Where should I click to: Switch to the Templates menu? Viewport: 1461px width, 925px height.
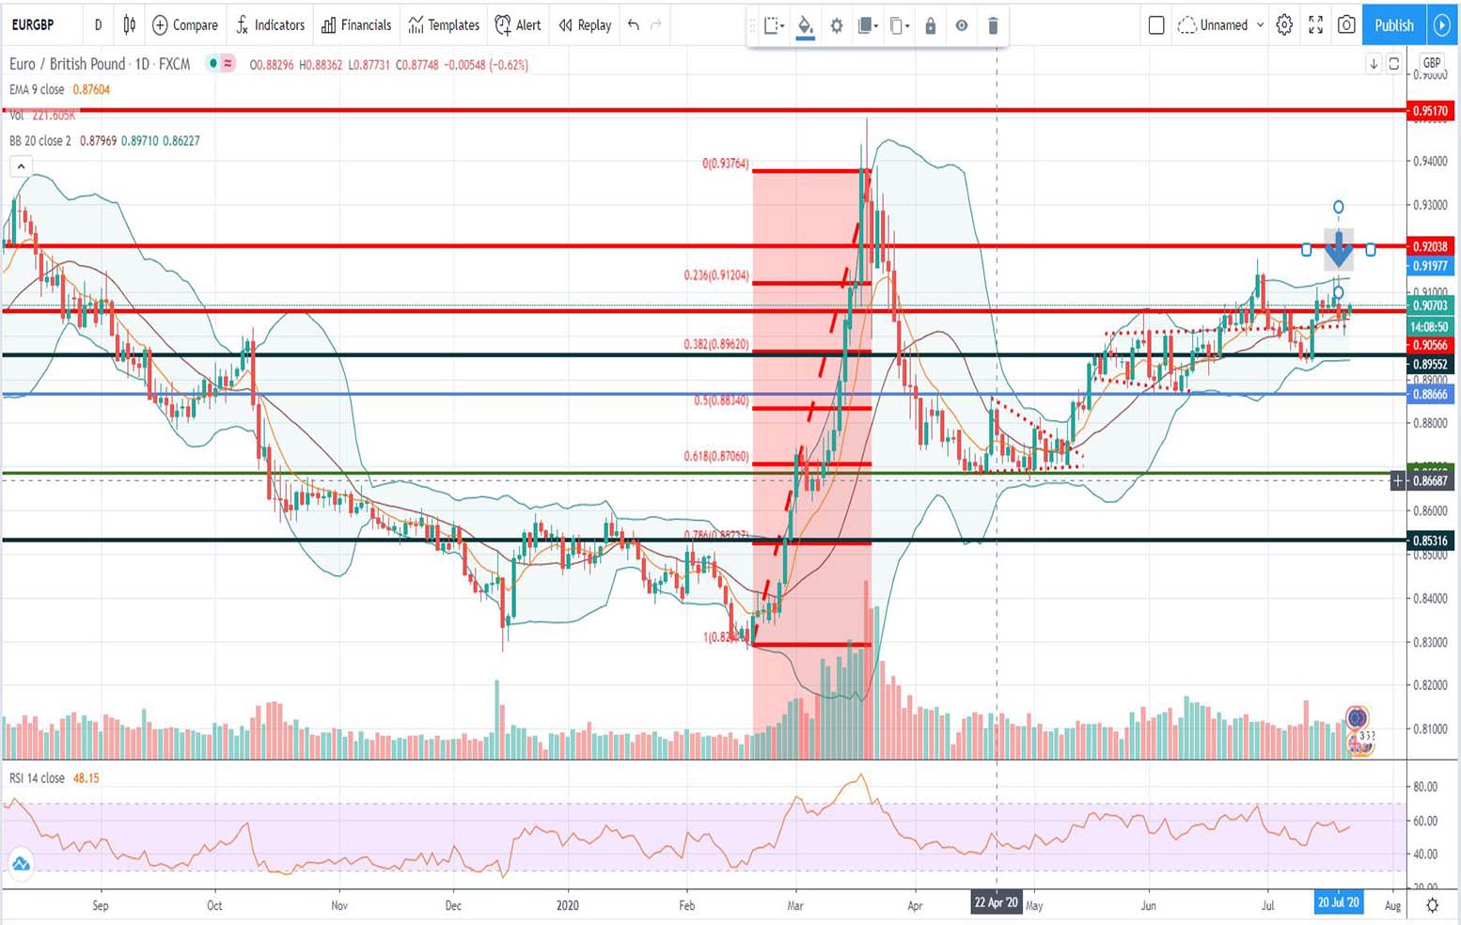[x=443, y=25]
